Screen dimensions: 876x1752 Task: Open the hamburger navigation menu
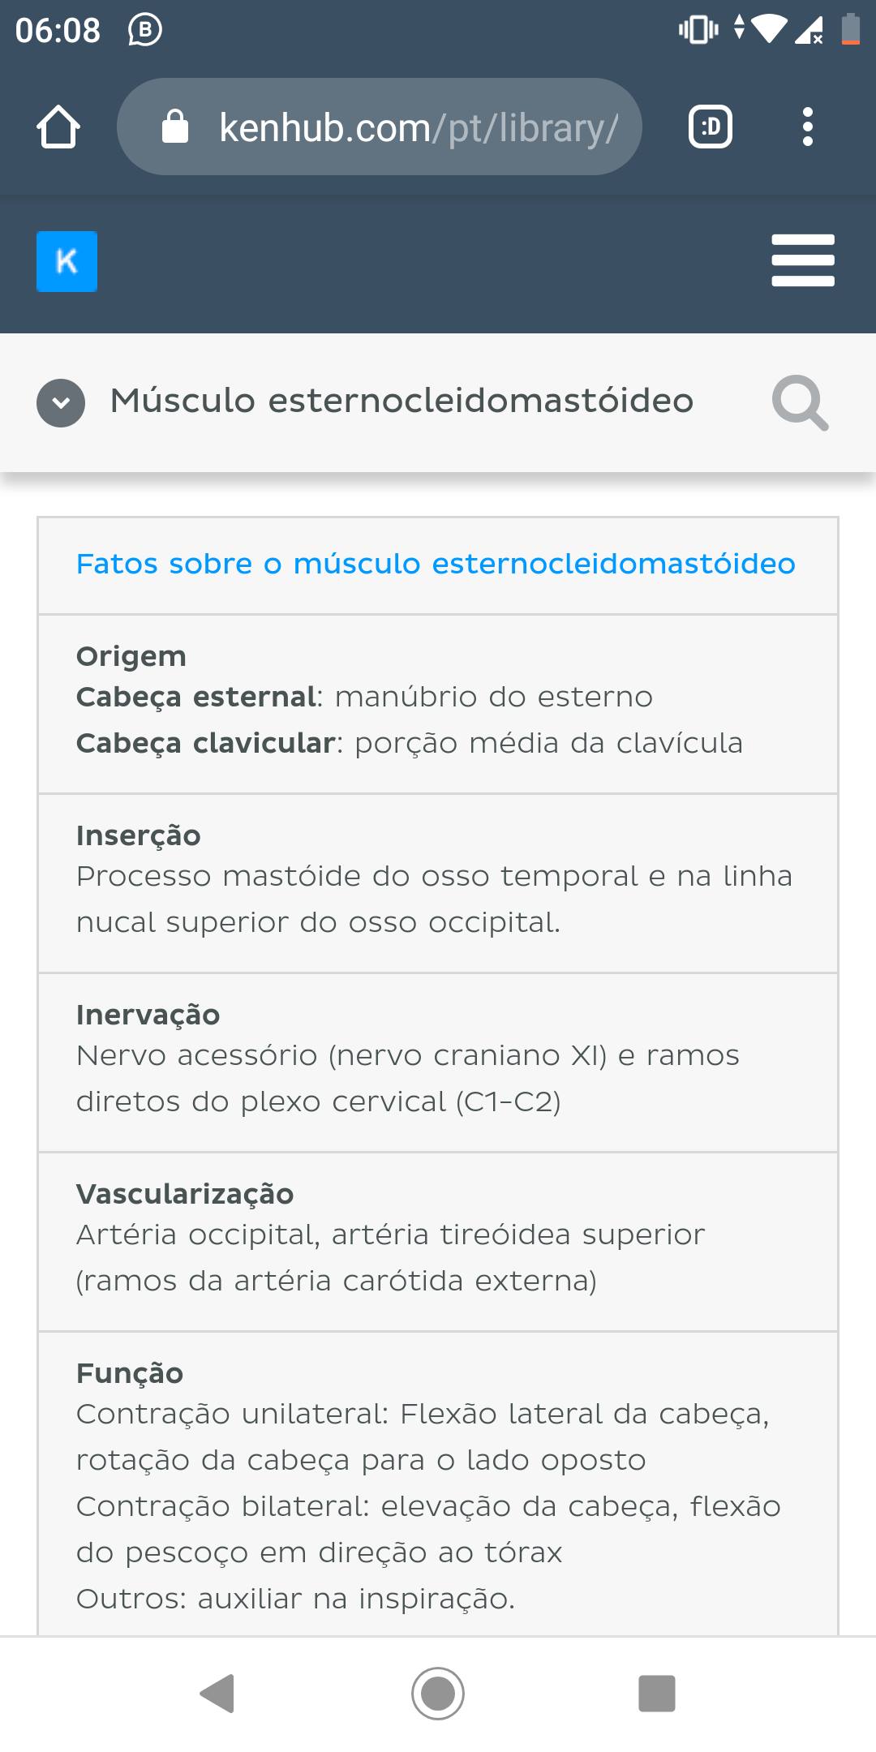pyautogui.click(x=803, y=261)
